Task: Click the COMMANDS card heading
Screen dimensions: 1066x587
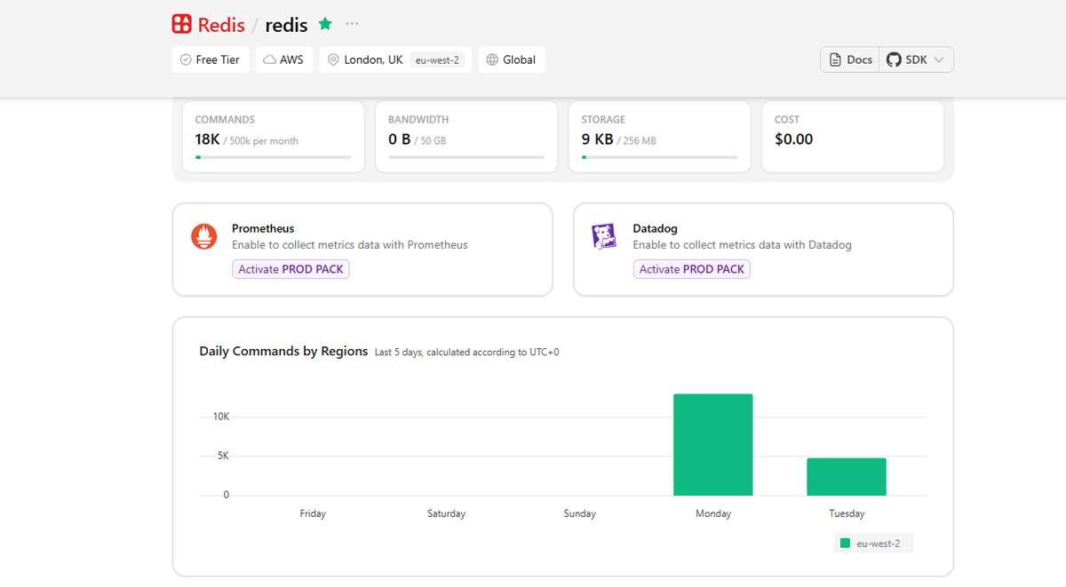Action: tap(225, 119)
